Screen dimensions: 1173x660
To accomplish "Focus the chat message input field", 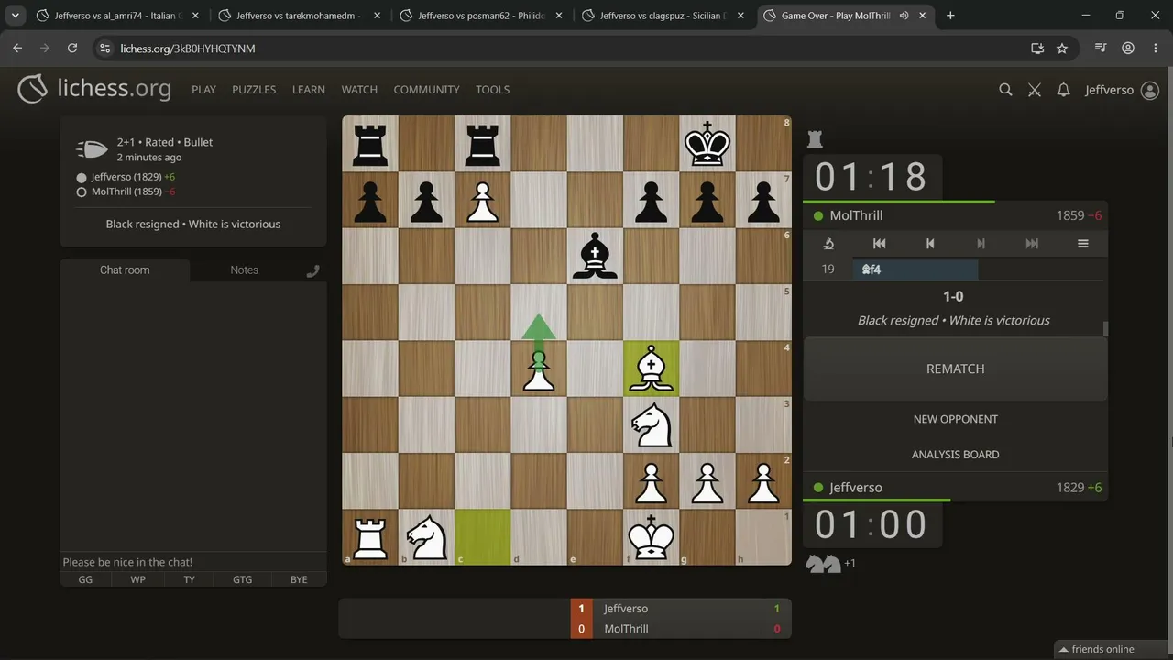I will point(193,562).
